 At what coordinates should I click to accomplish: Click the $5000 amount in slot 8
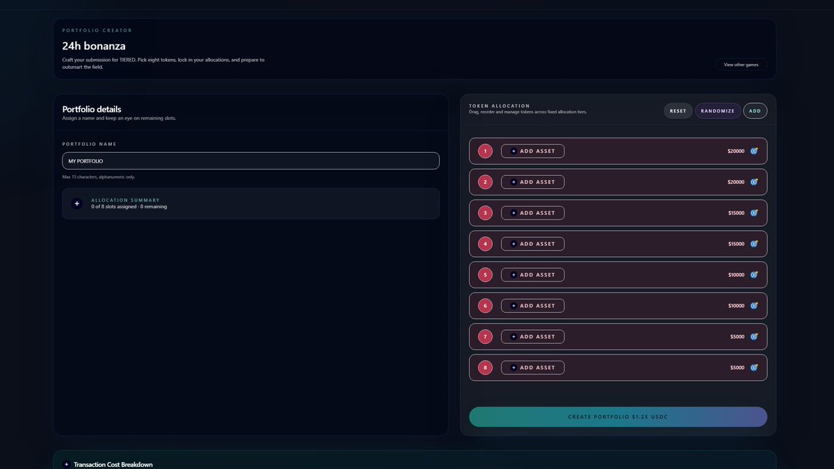coord(737,368)
